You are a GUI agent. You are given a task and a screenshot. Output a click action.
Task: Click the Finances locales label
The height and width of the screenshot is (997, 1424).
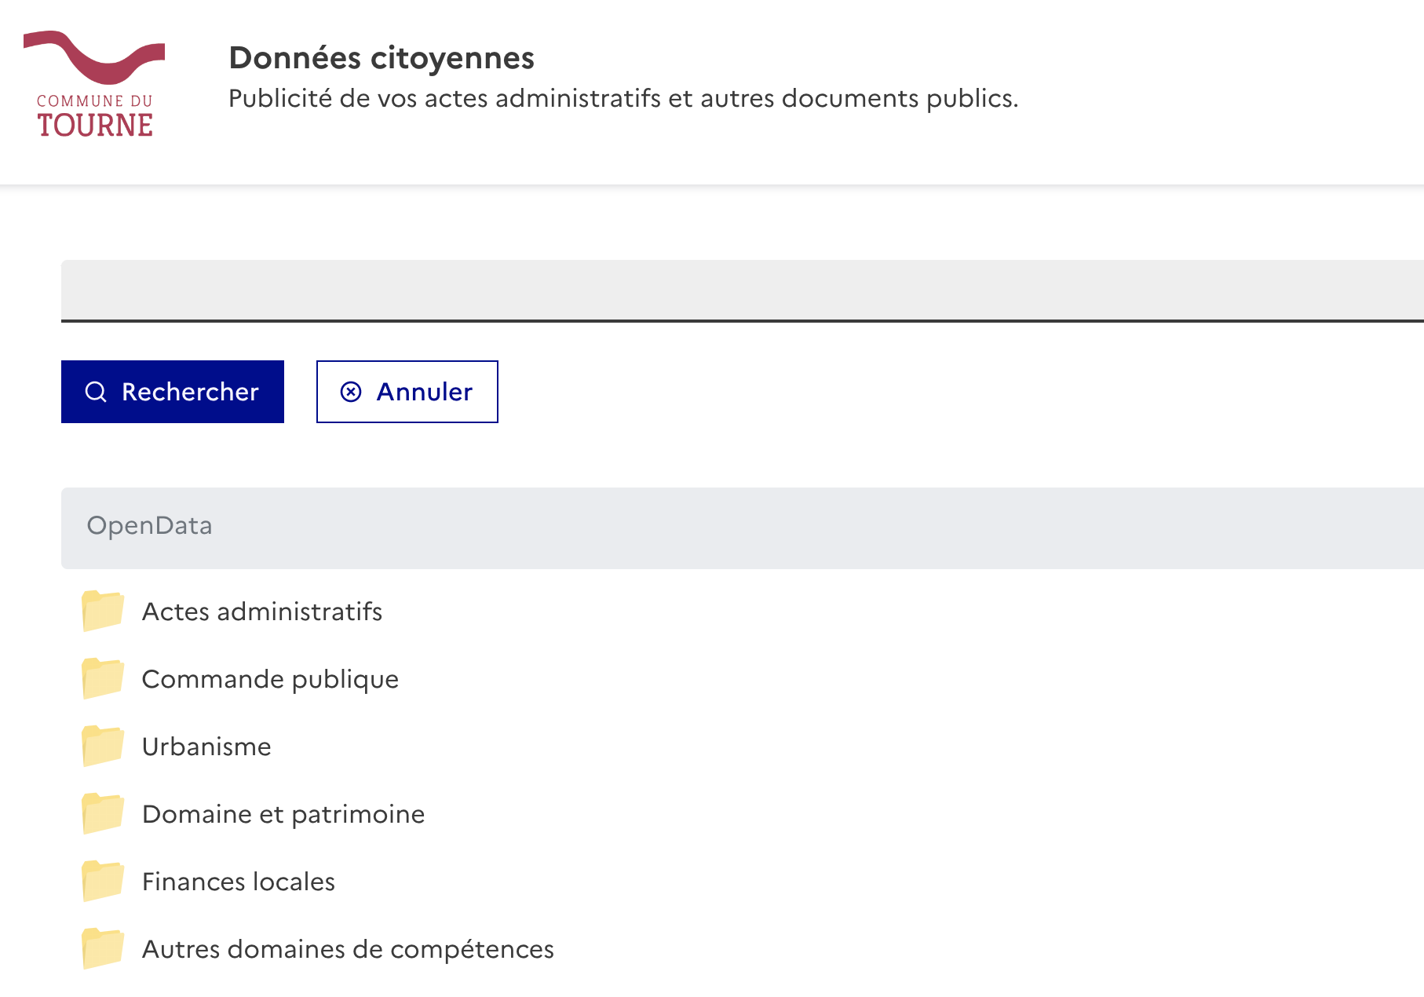(x=239, y=882)
